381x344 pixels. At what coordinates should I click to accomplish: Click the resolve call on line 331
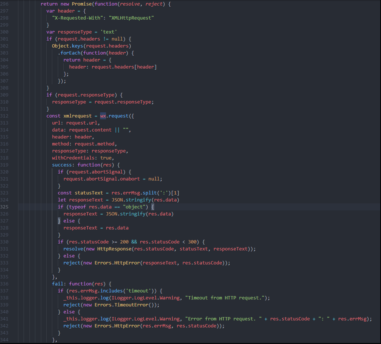[x=73, y=249]
